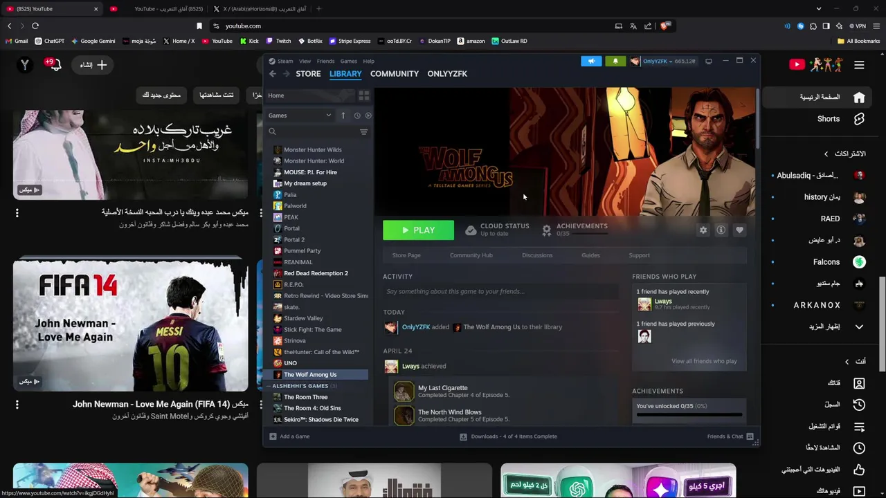The height and width of the screenshot is (498, 886).
Task: Switch Steam to Big Picture mode icon
Action: pos(708,61)
